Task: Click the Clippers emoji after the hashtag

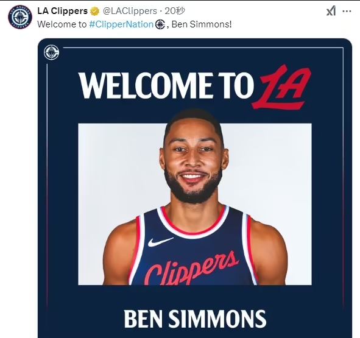Action: click(x=160, y=24)
